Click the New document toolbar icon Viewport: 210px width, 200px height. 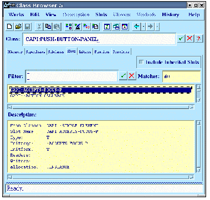(9, 27)
